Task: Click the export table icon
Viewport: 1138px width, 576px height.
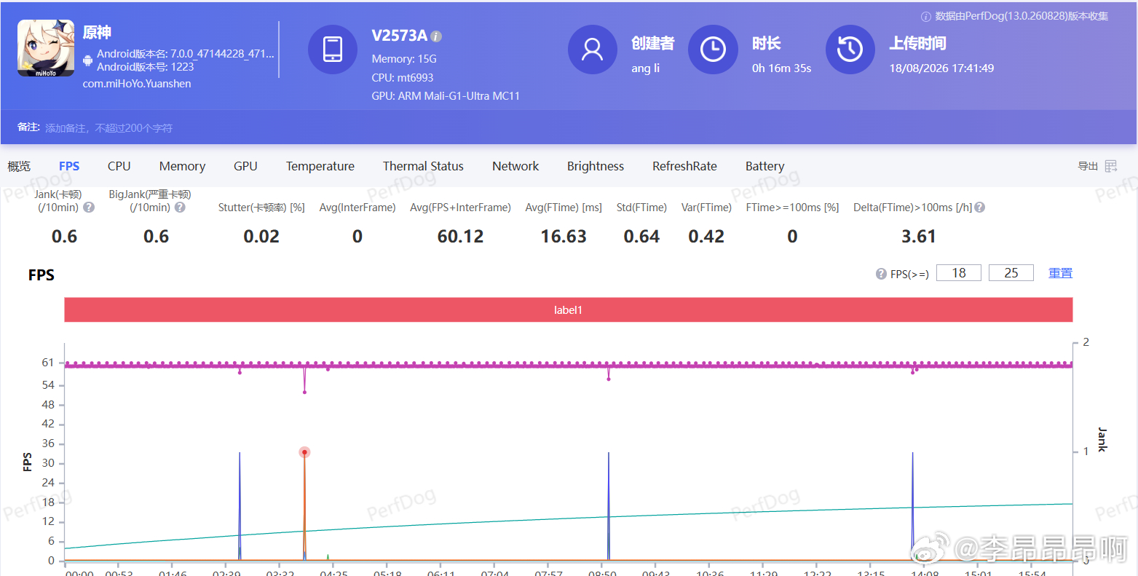Action: coord(1111,166)
